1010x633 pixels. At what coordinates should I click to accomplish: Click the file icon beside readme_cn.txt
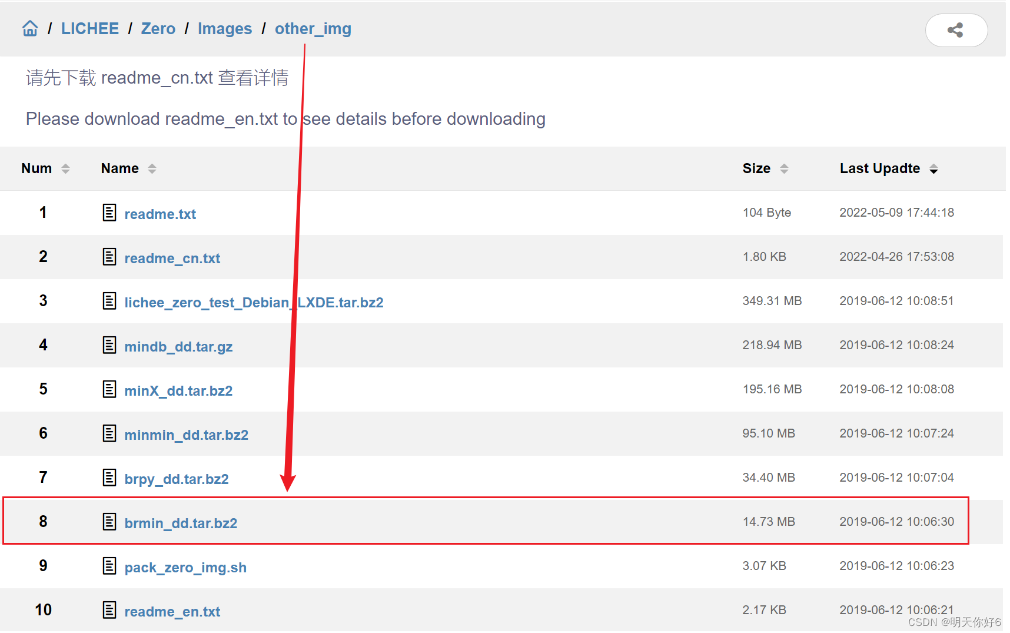109,257
